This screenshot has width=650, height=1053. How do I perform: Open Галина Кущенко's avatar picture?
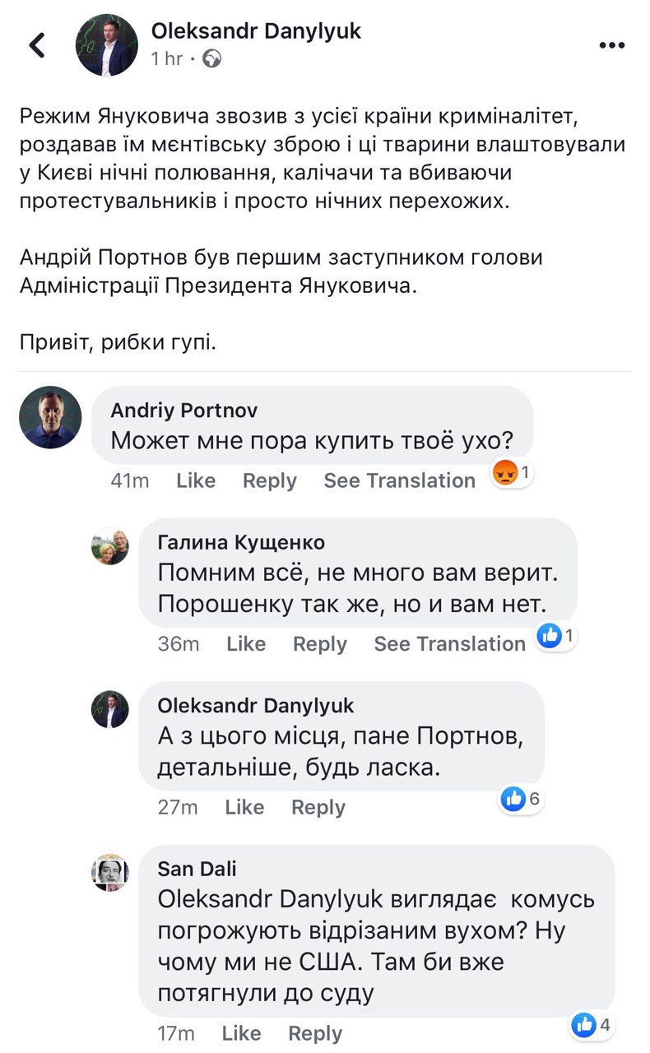(x=109, y=546)
